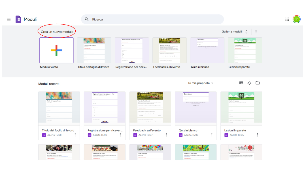This screenshot has width=306, height=172.
Task: Open recent Lezioni imparate form preview
Action: (x=241, y=107)
